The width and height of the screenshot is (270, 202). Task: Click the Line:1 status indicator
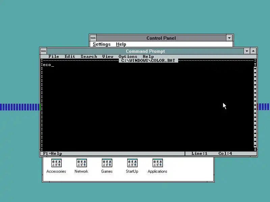[199, 154]
